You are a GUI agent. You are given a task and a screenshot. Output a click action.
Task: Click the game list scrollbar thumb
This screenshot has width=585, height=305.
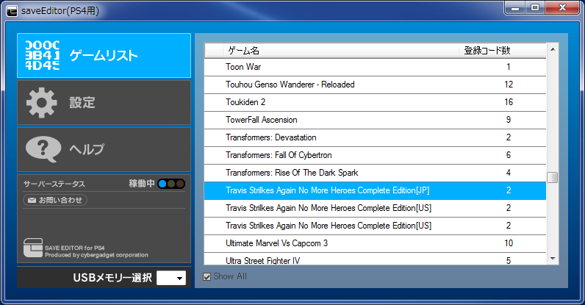pyautogui.click(x=553, y=177)
